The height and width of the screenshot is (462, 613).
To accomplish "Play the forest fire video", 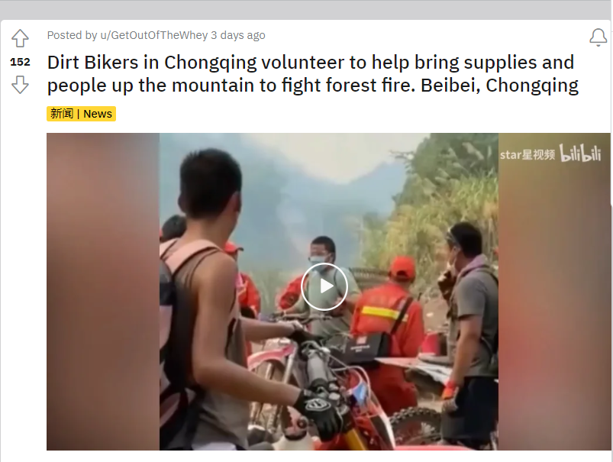I will coord(324,286).
